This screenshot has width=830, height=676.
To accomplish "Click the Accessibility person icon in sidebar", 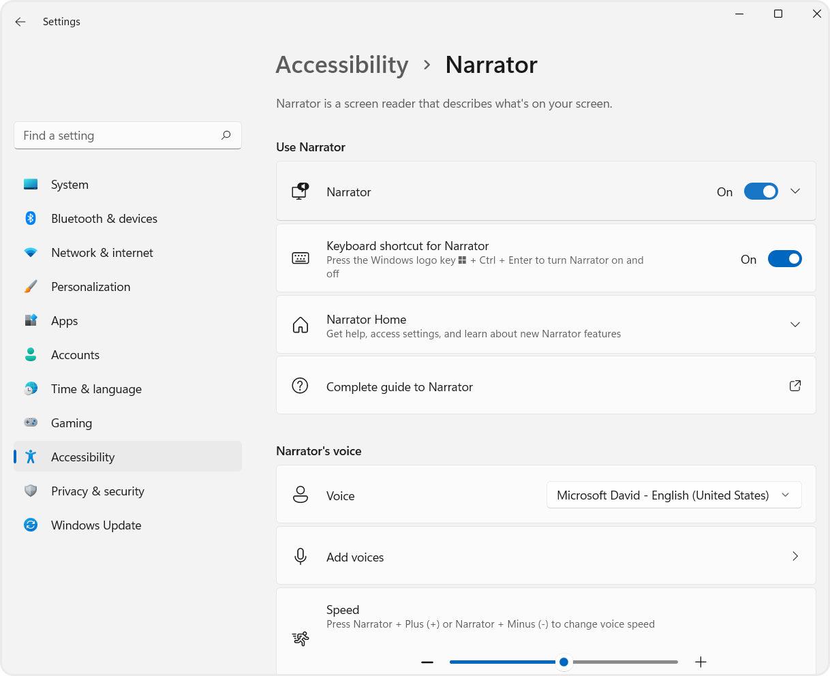I will point(31,457).
